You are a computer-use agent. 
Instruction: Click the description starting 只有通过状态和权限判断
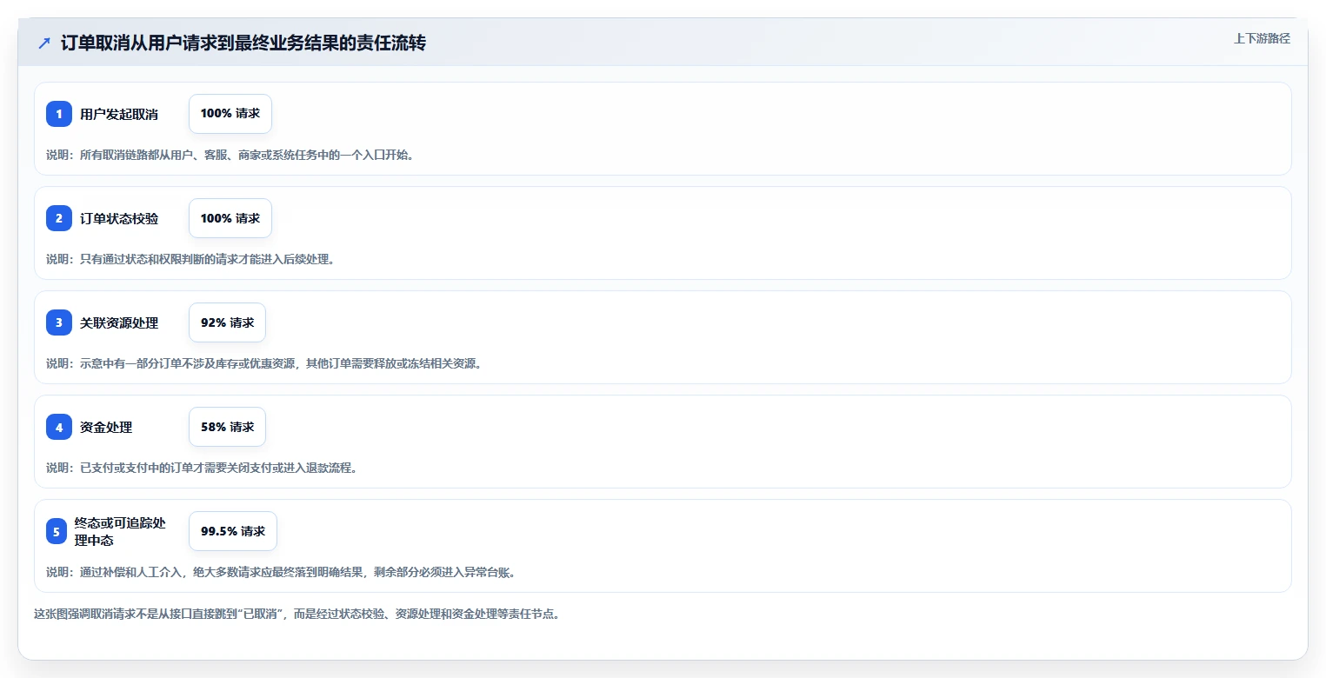pos(190,259)
